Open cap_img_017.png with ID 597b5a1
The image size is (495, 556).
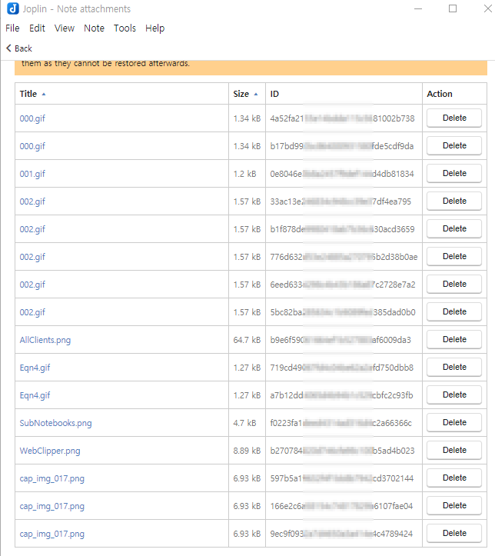click(51, 478)
